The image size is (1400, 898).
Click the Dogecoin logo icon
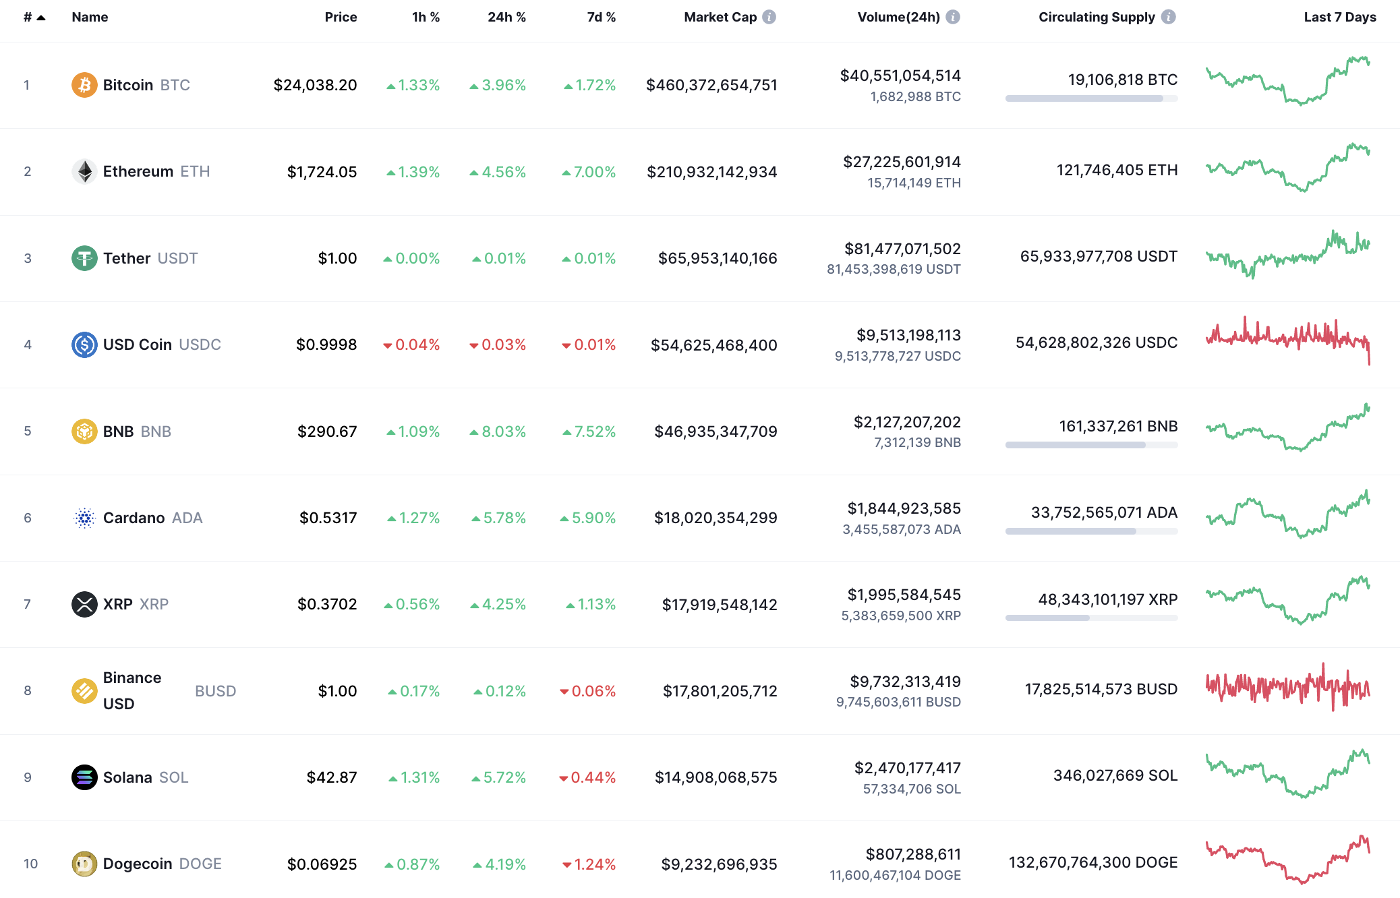[84, 864]
